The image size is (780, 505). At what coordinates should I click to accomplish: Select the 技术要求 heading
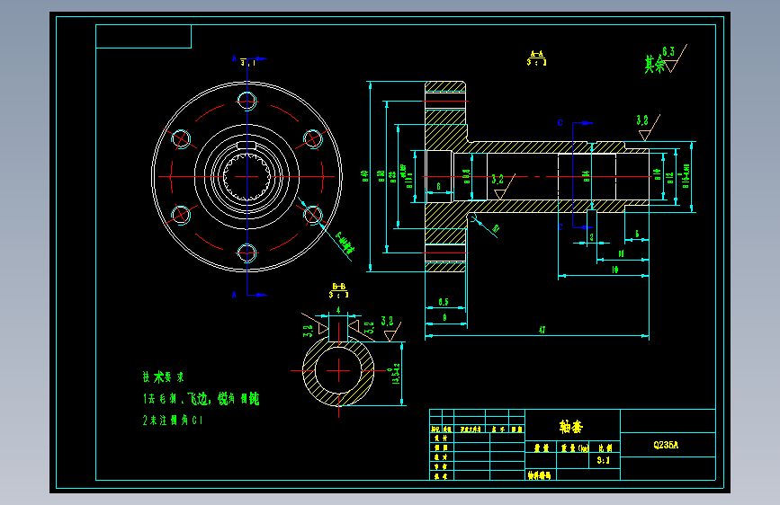[x=163, y=377]
